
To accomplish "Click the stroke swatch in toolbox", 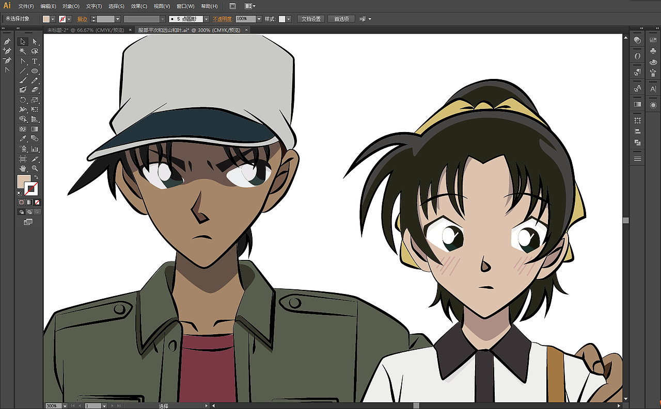I will 32,189.
